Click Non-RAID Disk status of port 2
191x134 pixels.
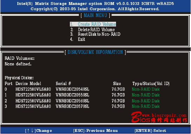146,101
